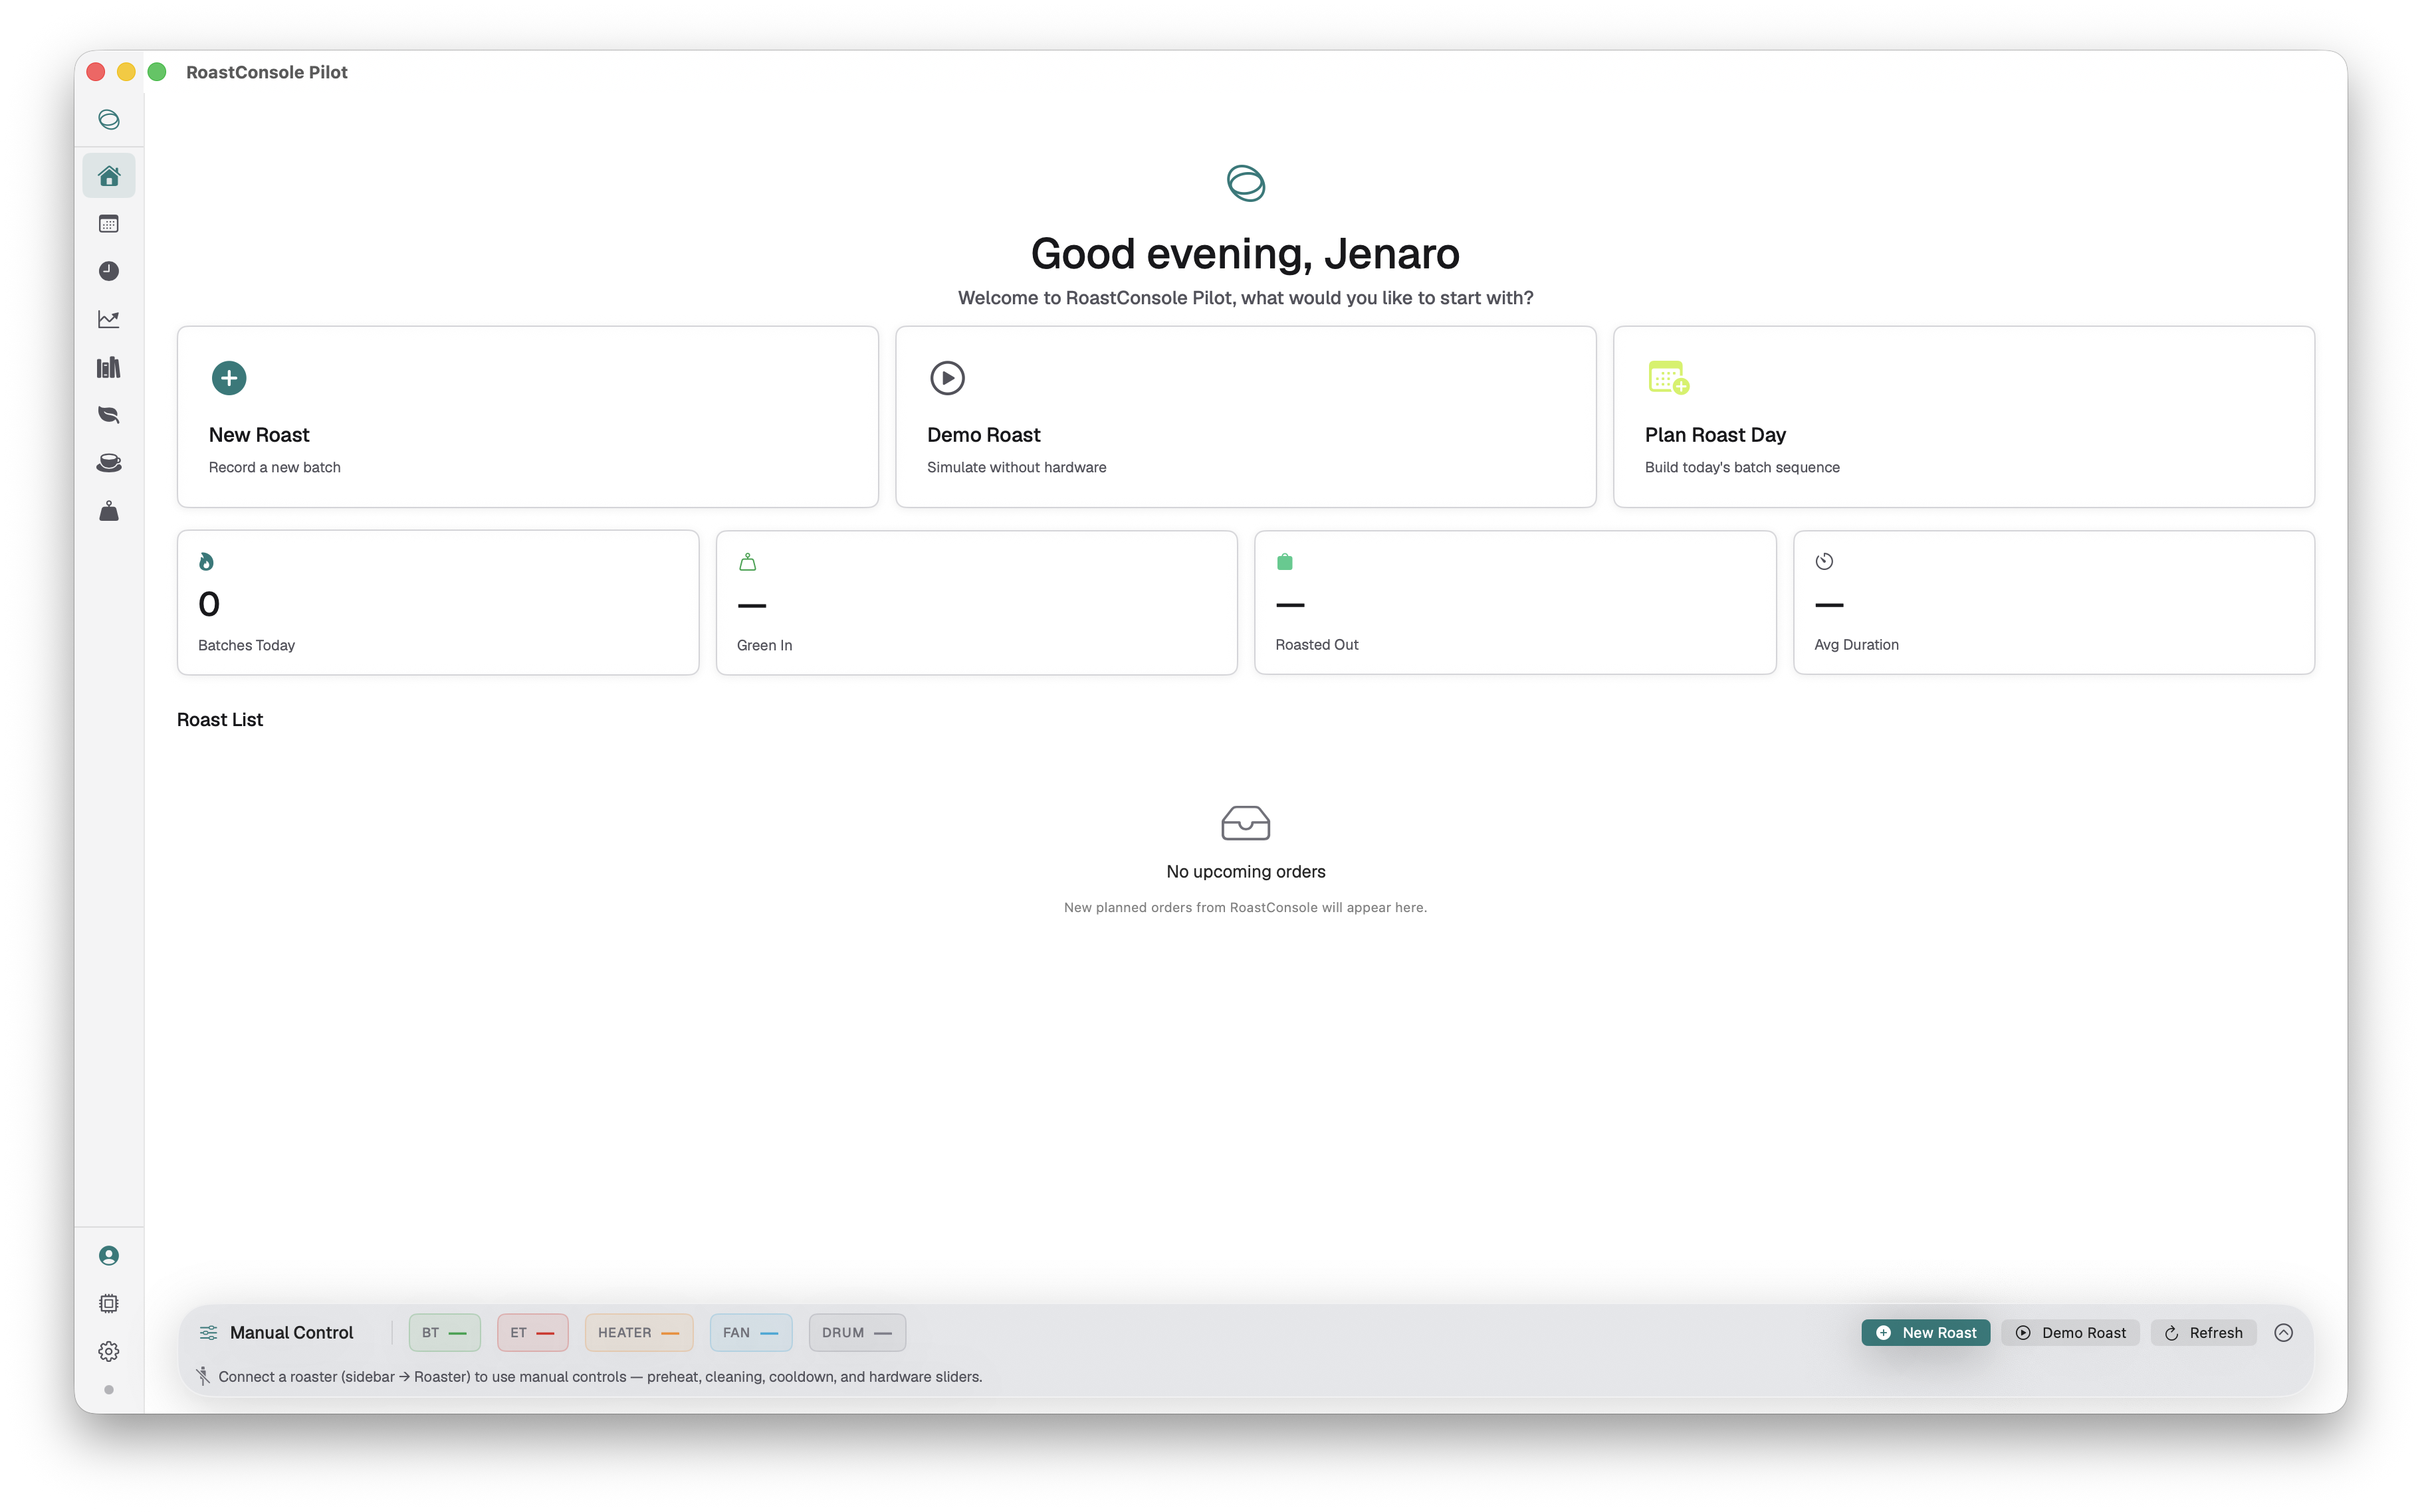Click the ET temperature chip

532,1332
